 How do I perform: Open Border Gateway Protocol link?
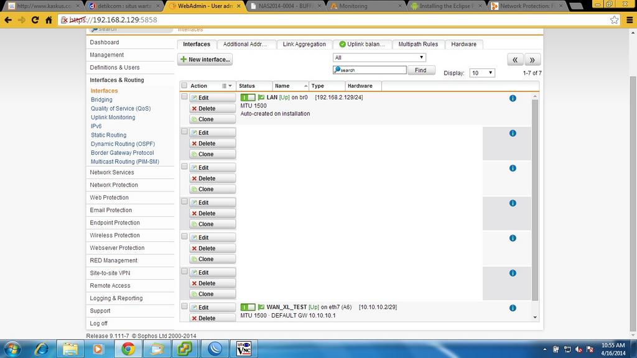tap(123, 153)
